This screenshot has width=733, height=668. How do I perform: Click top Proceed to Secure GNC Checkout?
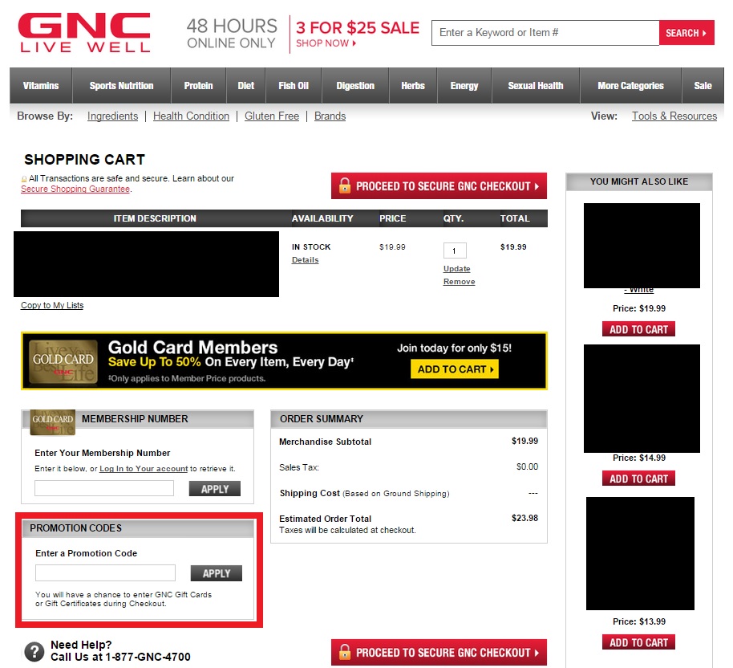pos(439,185)
